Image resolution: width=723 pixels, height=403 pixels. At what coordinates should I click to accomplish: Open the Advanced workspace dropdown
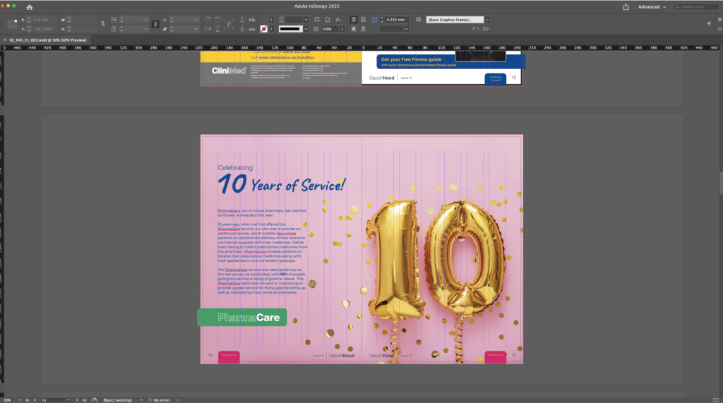pyautogui.click(x=652, y=7)
